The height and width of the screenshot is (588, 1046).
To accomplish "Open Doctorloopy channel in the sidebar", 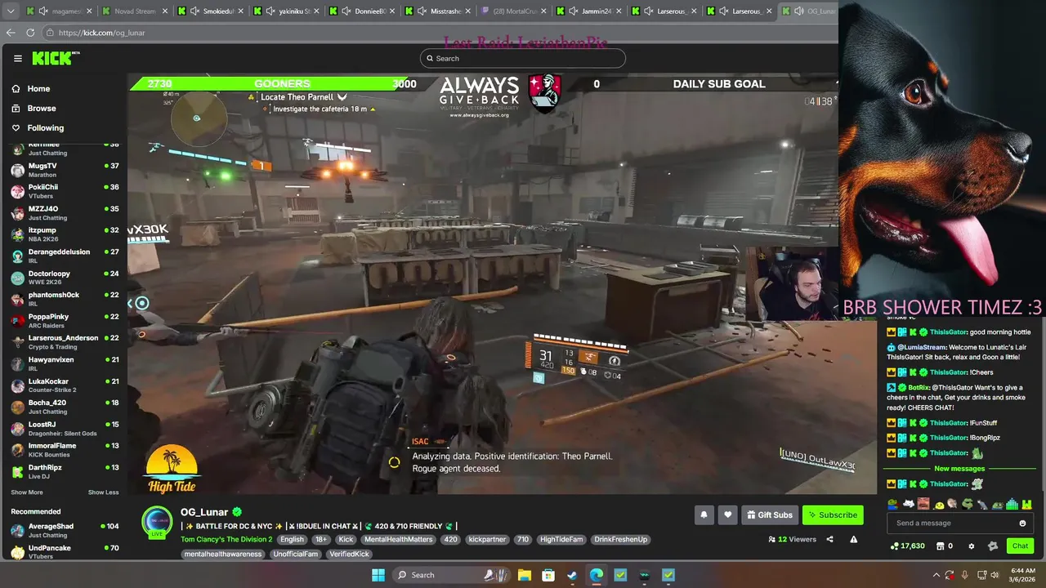I will pyautogui.click(x=64, y=278).
